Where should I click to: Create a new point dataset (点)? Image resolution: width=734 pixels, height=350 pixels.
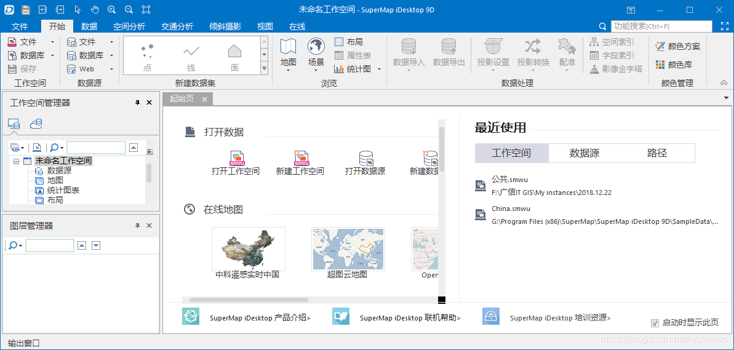point(148,57)
